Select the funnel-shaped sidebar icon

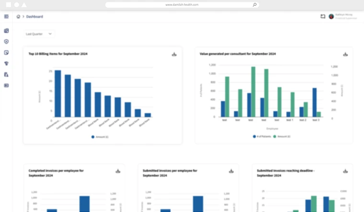[x=6, y=63]
